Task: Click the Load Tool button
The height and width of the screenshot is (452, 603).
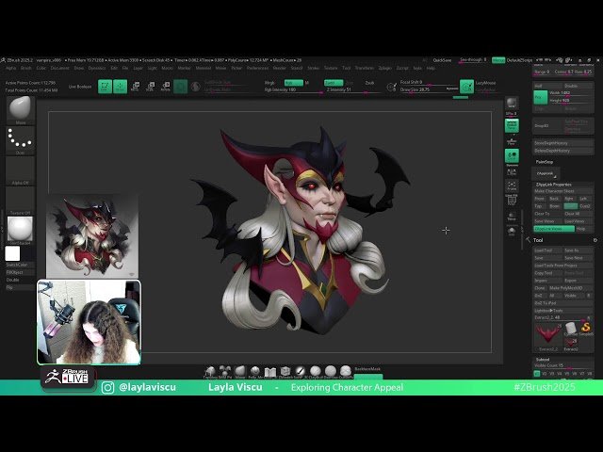Action: click(x=547, y=250)
